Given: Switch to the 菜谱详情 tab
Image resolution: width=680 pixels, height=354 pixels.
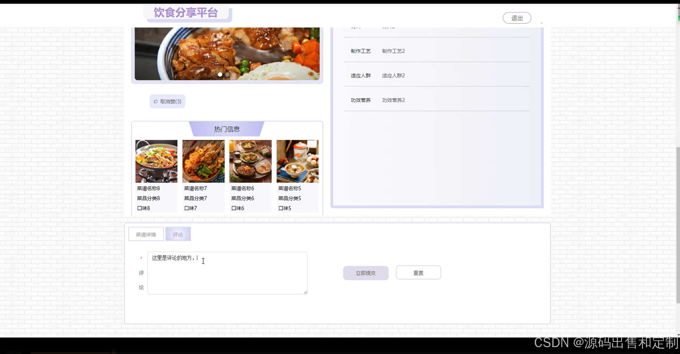Looking at the screenshot, I should tap(146, 234).
